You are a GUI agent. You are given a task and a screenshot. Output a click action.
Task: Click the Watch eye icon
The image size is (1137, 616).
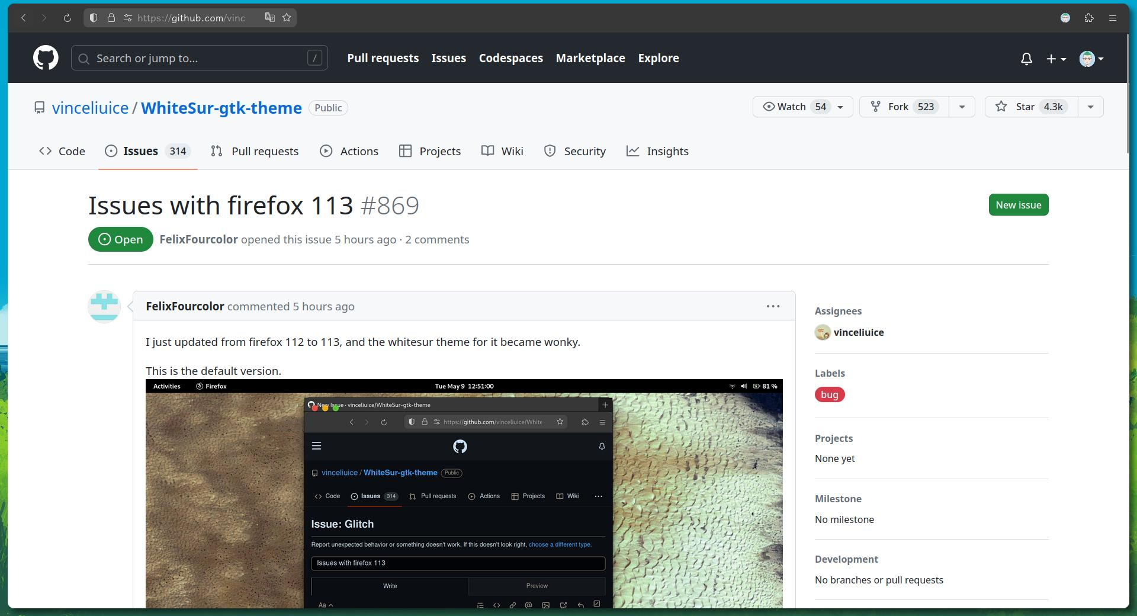tap(768, 107)
